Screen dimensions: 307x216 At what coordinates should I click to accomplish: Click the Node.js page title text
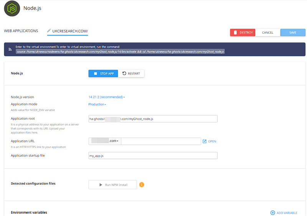[32, 8]
